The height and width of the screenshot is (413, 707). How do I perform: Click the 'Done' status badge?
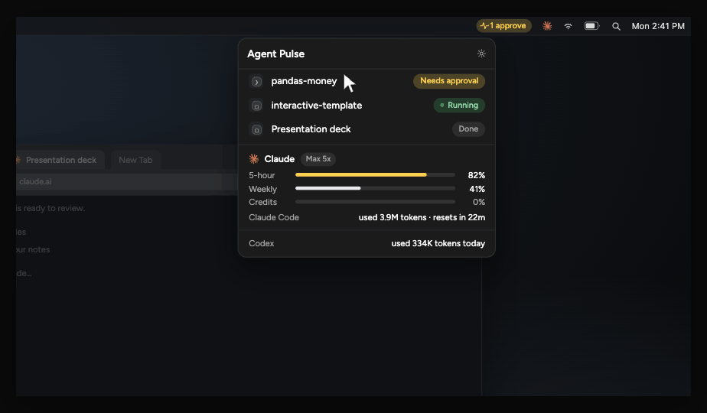tap(468, 129)
